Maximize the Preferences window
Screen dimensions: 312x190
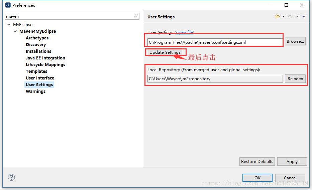[x=286, y=5]
